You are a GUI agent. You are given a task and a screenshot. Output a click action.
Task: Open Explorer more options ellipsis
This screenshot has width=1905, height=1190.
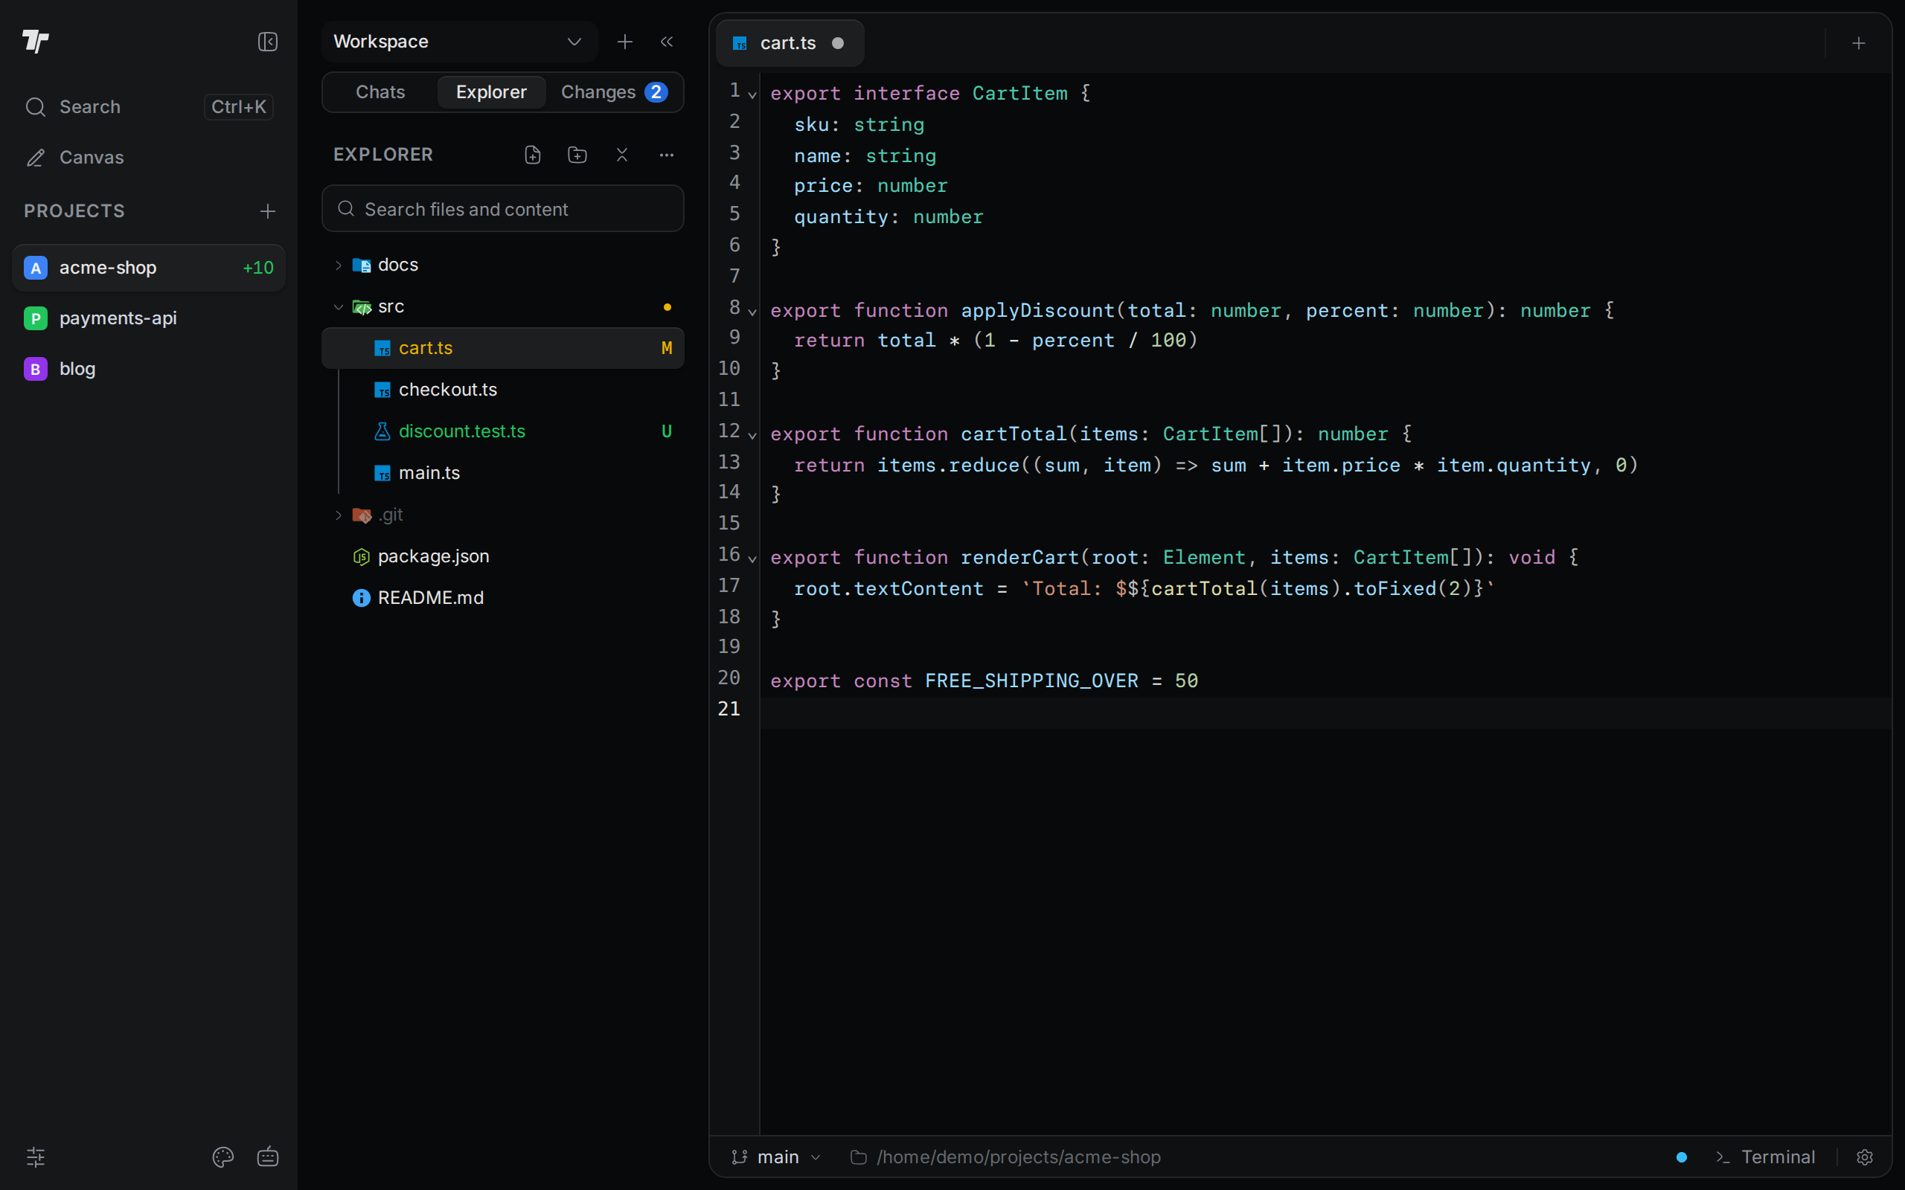click(x=667, y=155)
